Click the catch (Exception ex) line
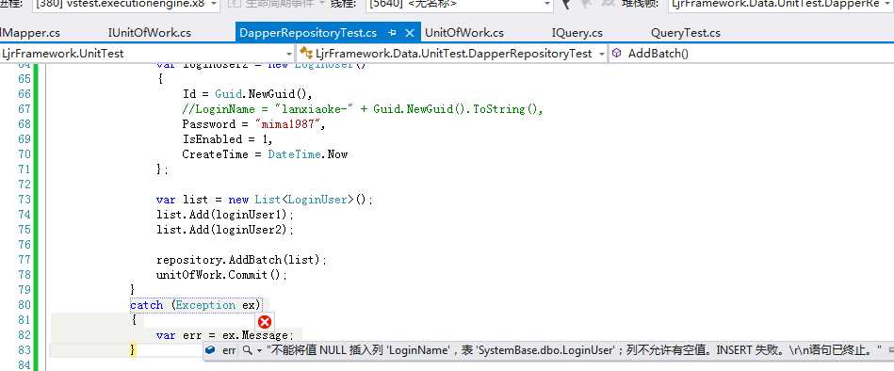This screenshot has height=371, width=894. 195,305
